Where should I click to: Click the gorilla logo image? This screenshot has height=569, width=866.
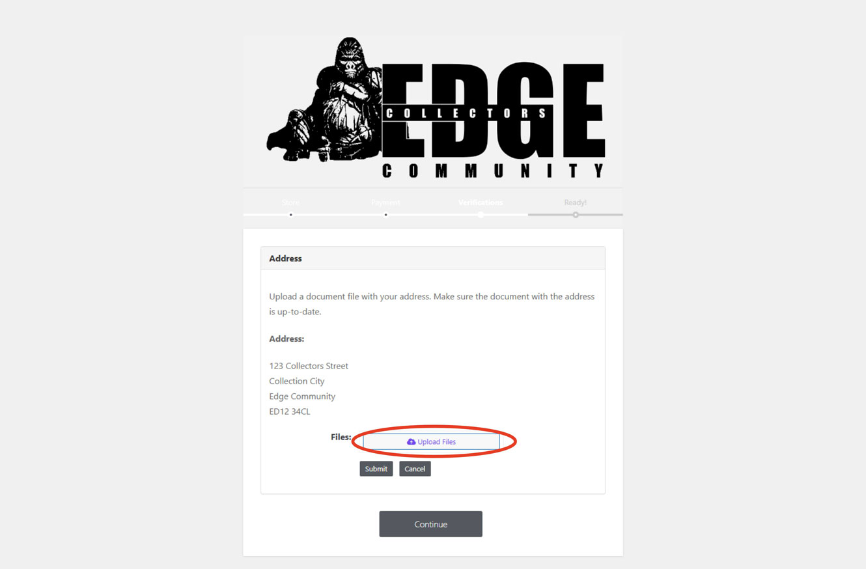pyautogui.click(x=324, y=100)
